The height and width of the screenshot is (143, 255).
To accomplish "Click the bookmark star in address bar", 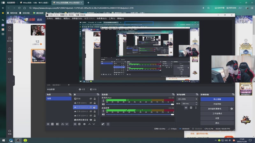I will tap(208, 8).
